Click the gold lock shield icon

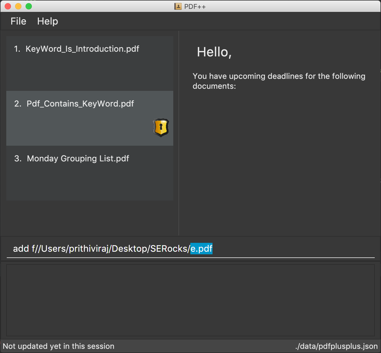pyautogui.click(x=161, y=128)
